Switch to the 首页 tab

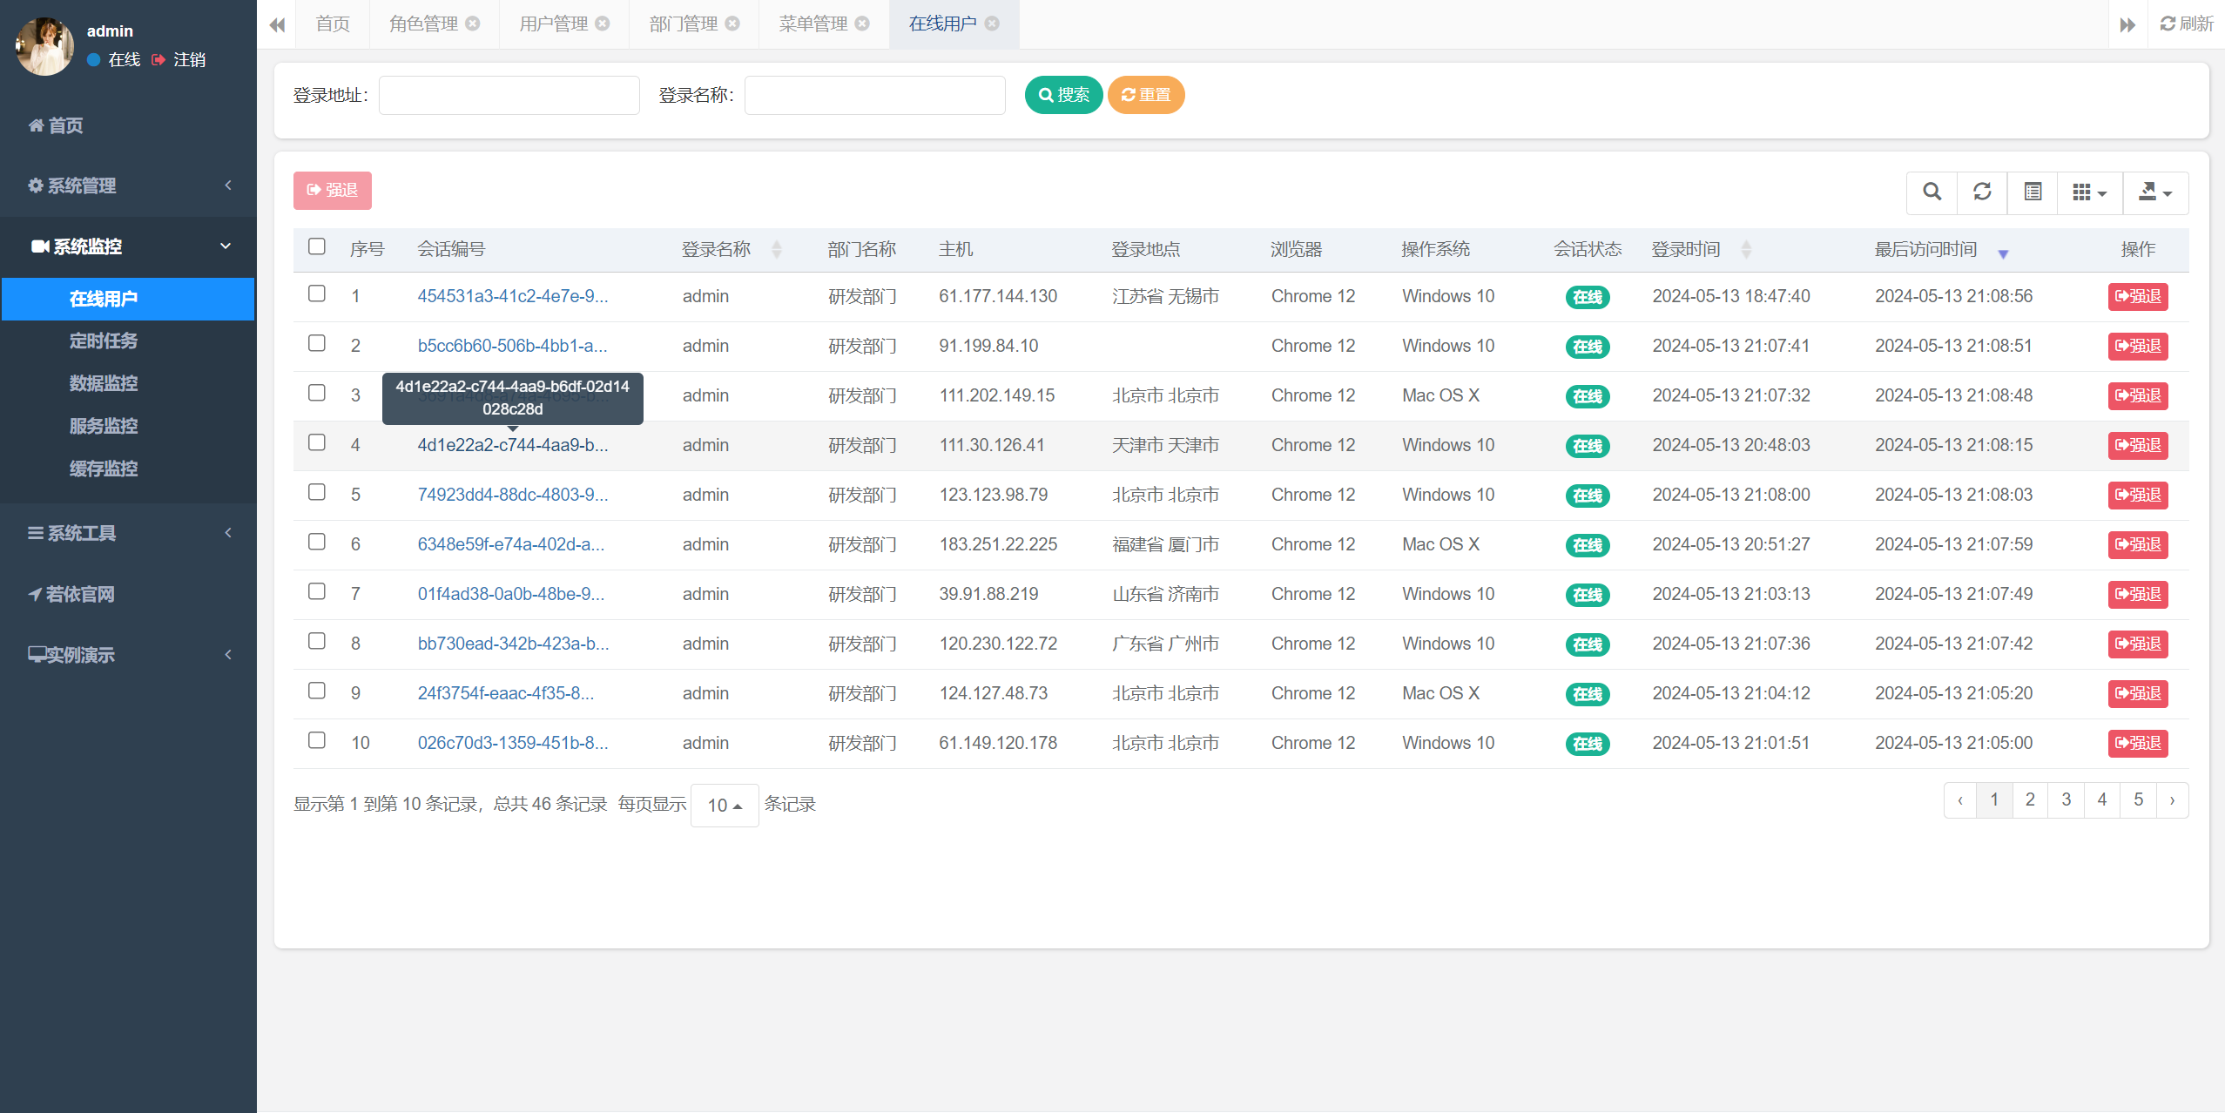[x=333, y=24]
